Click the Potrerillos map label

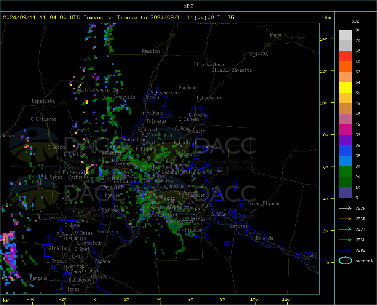tap(77, 172)
